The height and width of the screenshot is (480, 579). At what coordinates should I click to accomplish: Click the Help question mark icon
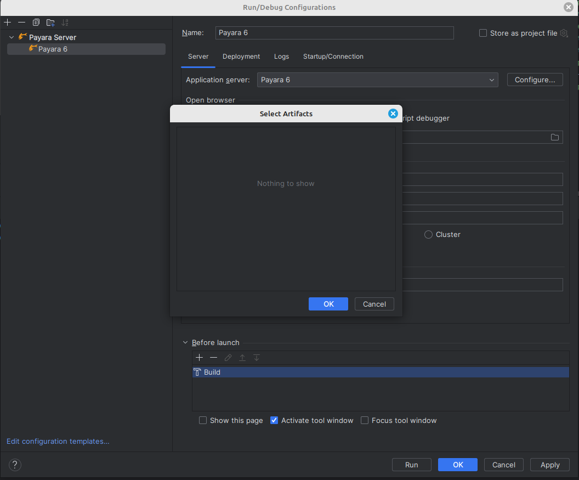click(15, 465)
